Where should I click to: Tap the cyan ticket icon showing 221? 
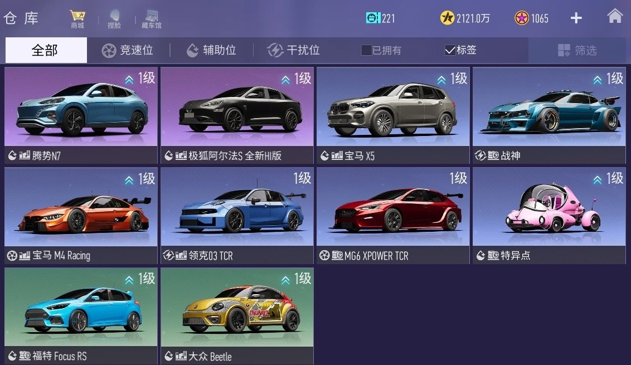(x=373, y=18)
